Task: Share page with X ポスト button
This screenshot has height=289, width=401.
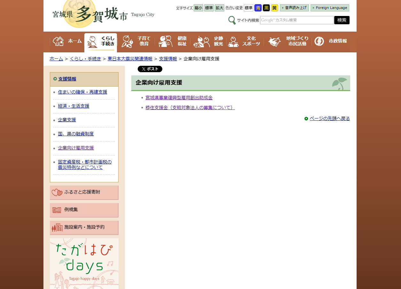Action: click(150, 69)
